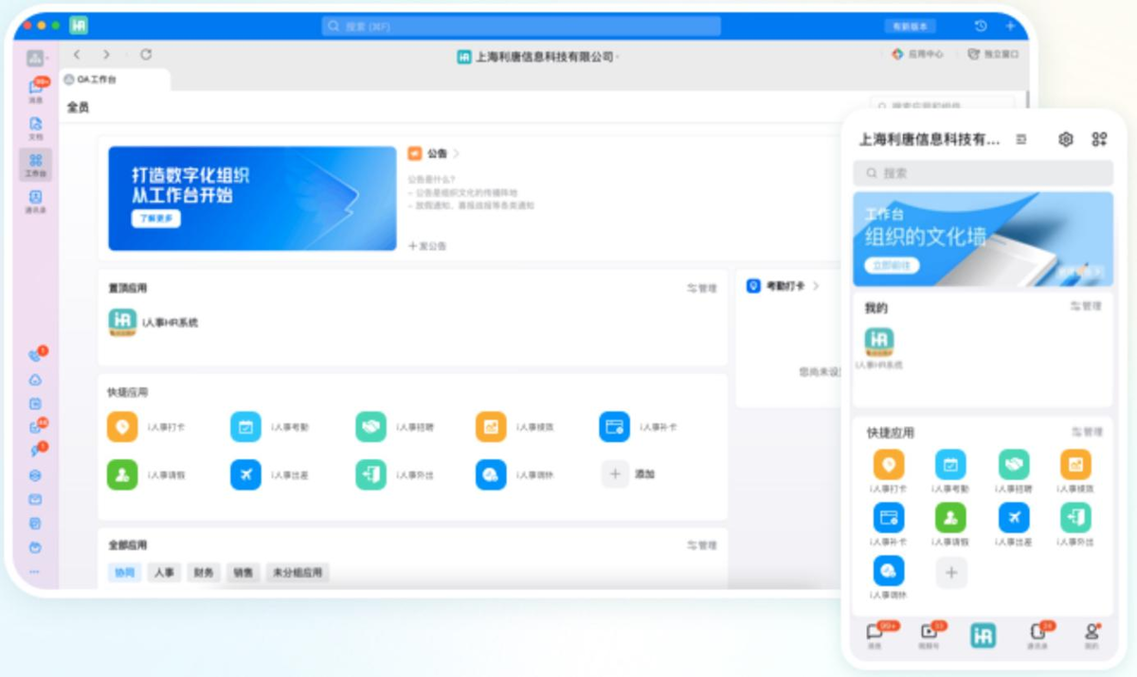Switch organization icon in mobile header
1137x677 pixels.
tap(1021, 139)
